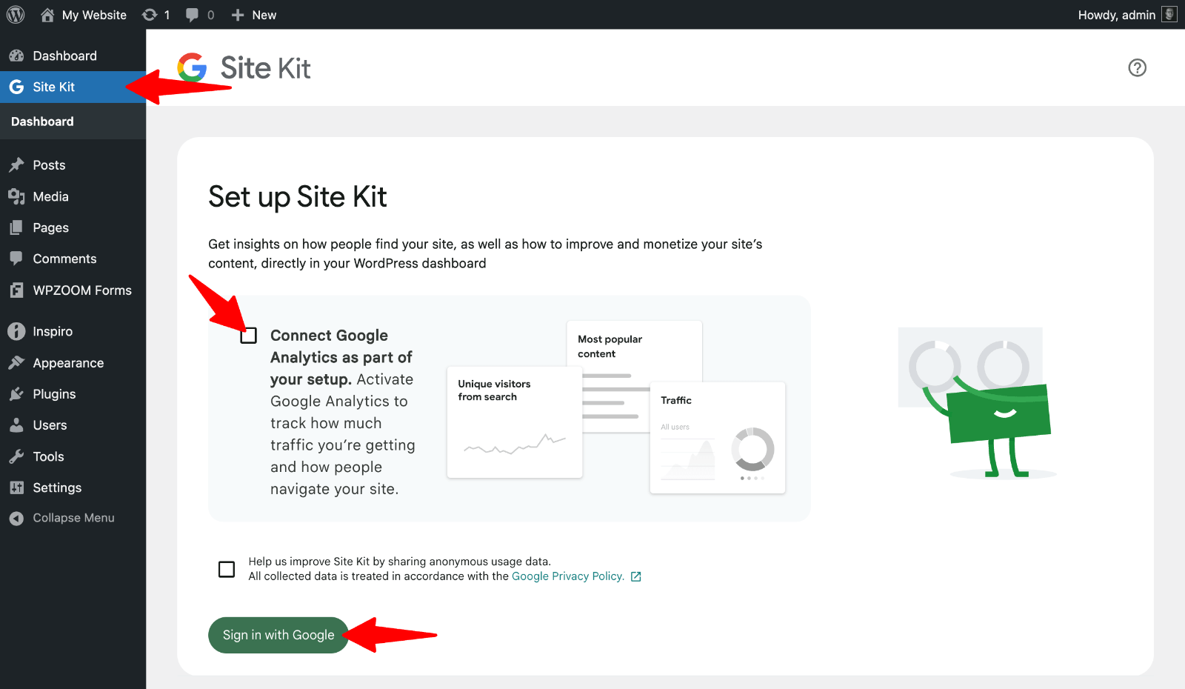Viewport: 1185px width, 689px height.
Task: Click the Dashboard gauge icon in sidebar
Action: coord(16,56)
